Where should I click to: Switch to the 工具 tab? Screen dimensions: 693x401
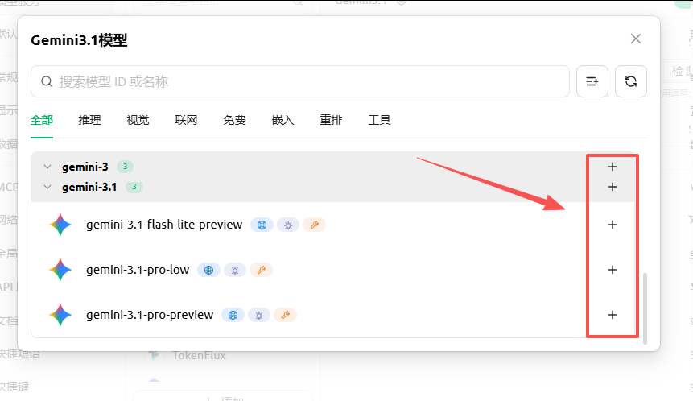tap(379, 120)
